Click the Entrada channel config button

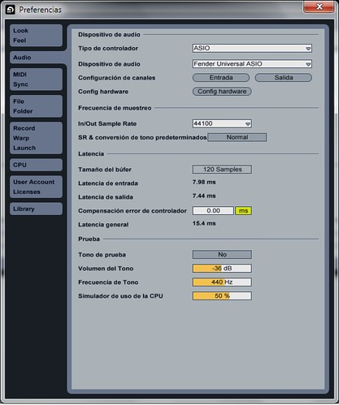[x=221, y=78]
